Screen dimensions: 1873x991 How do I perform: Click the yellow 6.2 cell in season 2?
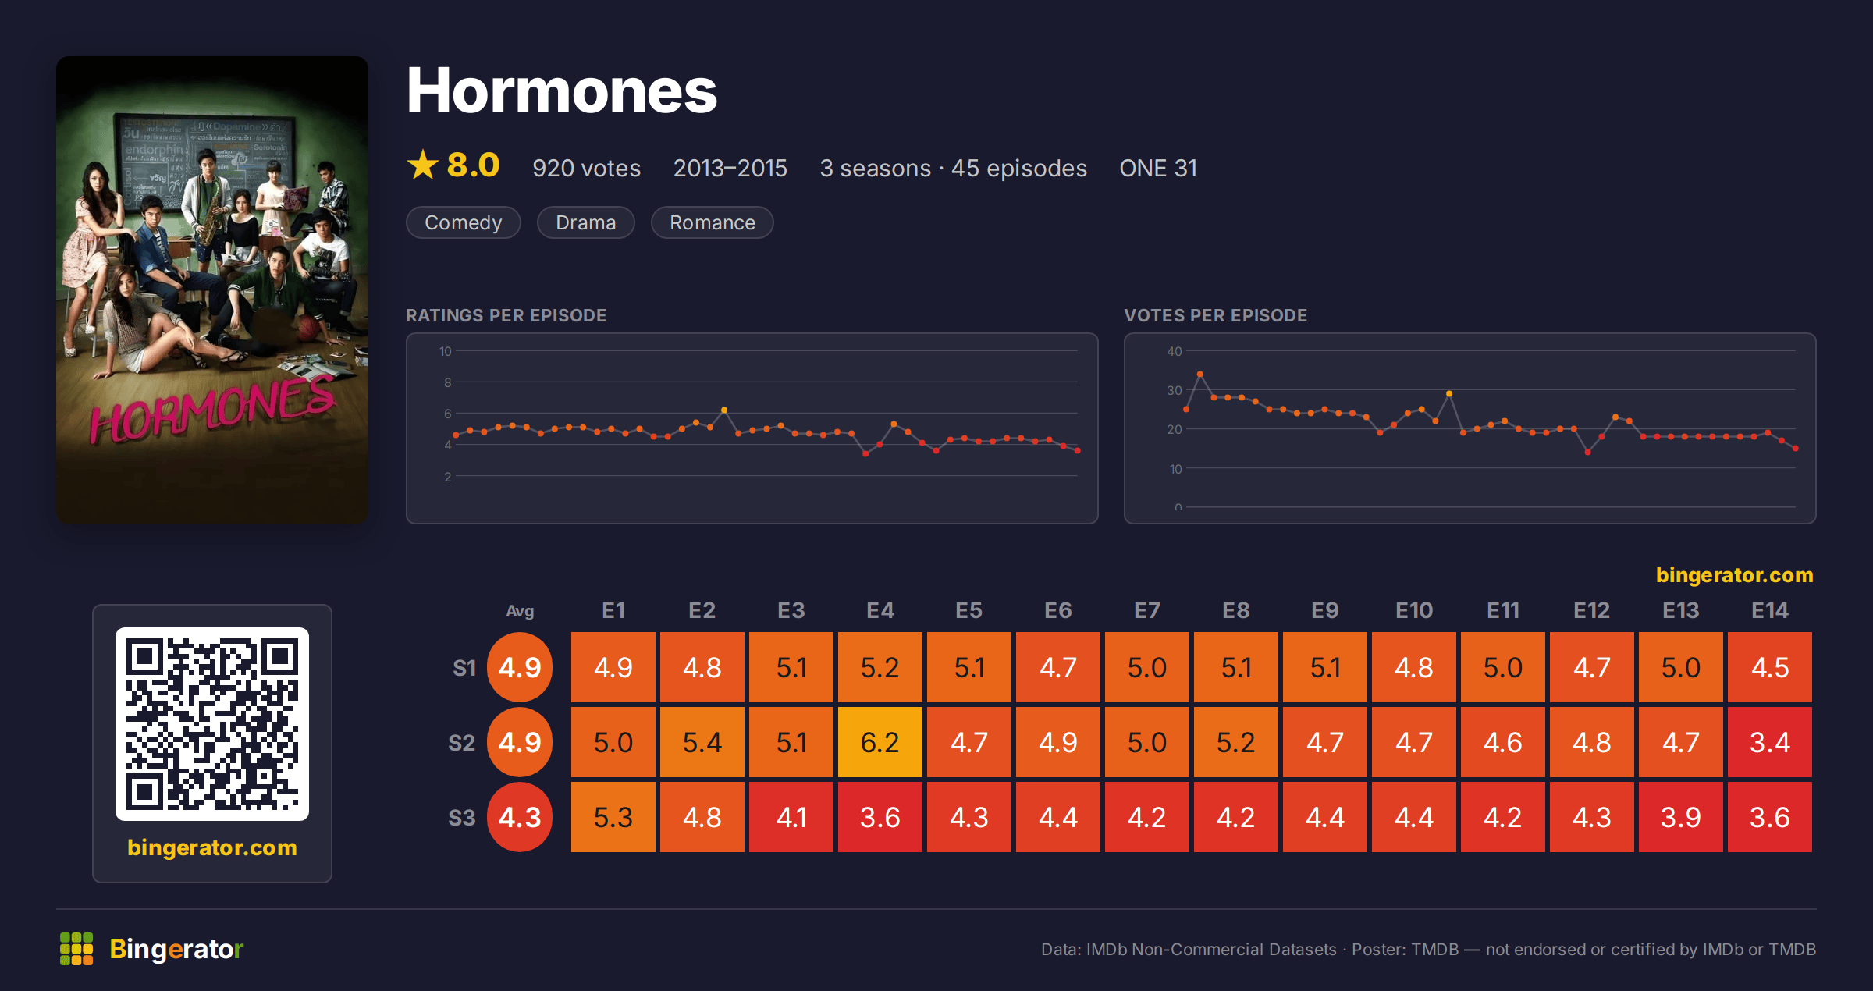(x=880, y=742)
